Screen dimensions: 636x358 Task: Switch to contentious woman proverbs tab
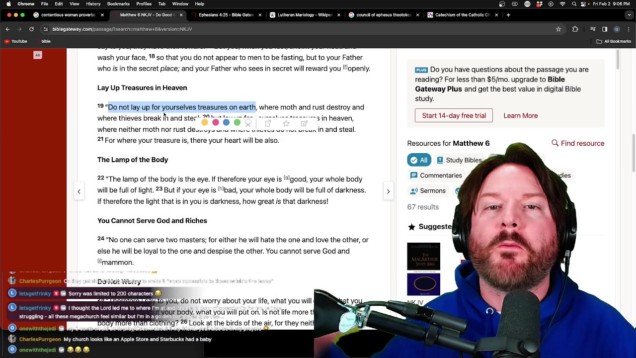click(x=68, y=15)
